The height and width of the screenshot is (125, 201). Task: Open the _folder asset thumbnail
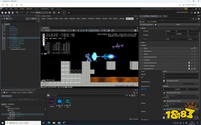[x=52, y=101]
